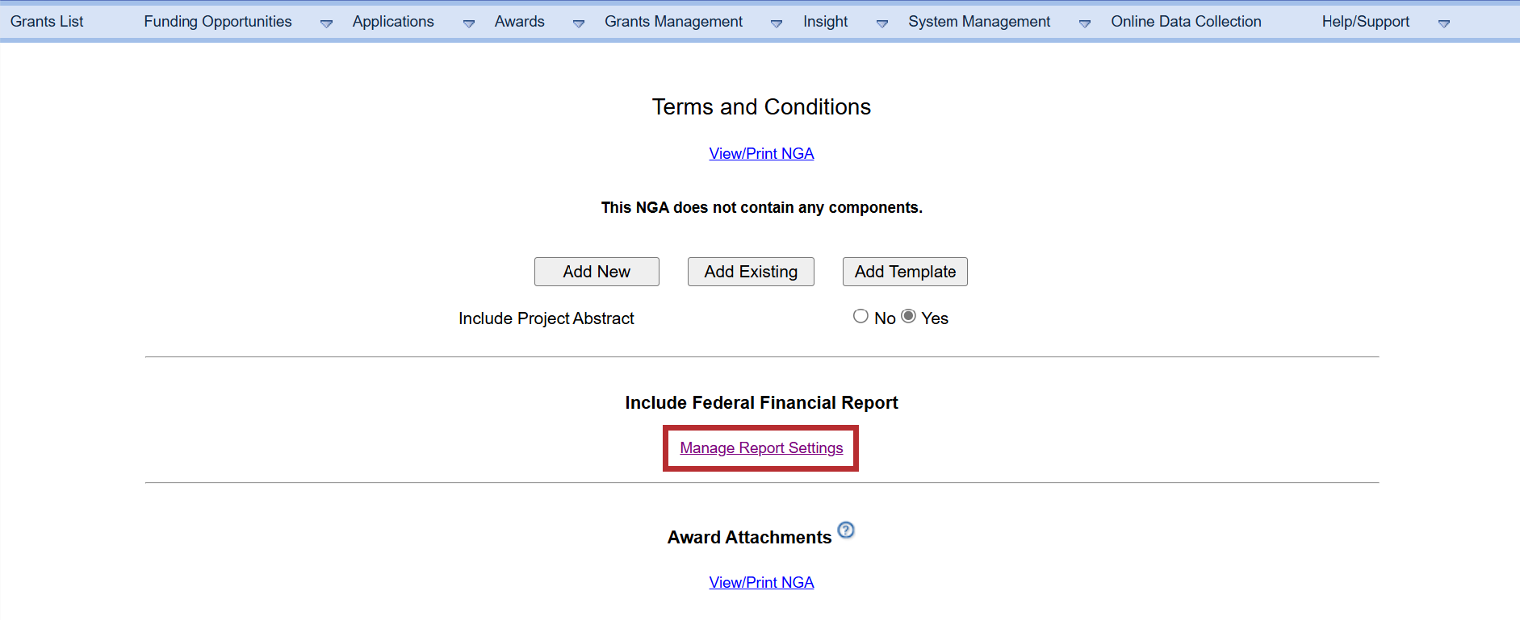The image size is (1520, 620).
Task: Open the Grants Management dropdown arrow
Action: [776, 23]
